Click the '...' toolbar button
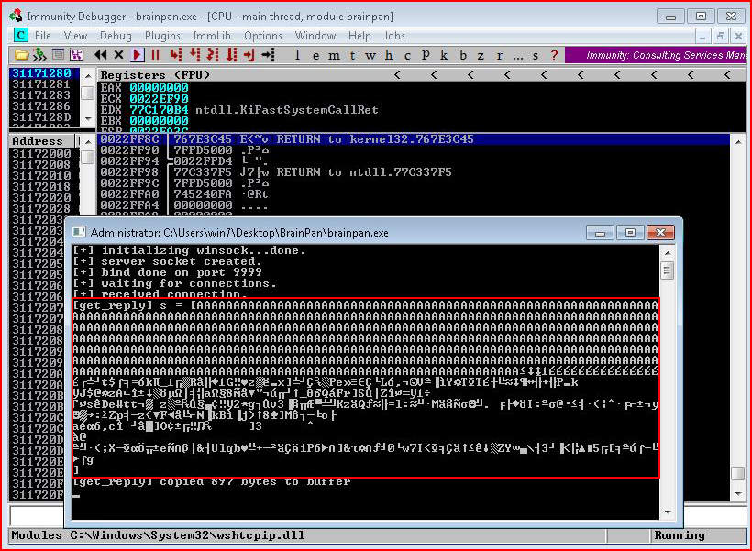 coord(517,55)
